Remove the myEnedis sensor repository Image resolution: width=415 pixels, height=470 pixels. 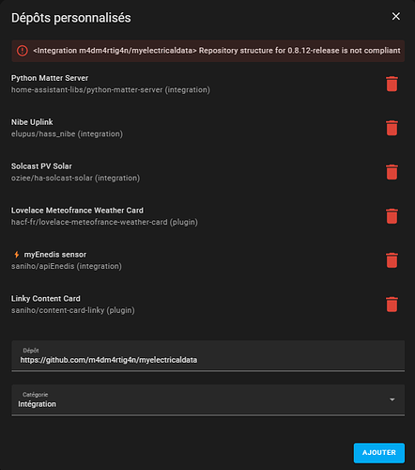[x=392, y=260]
